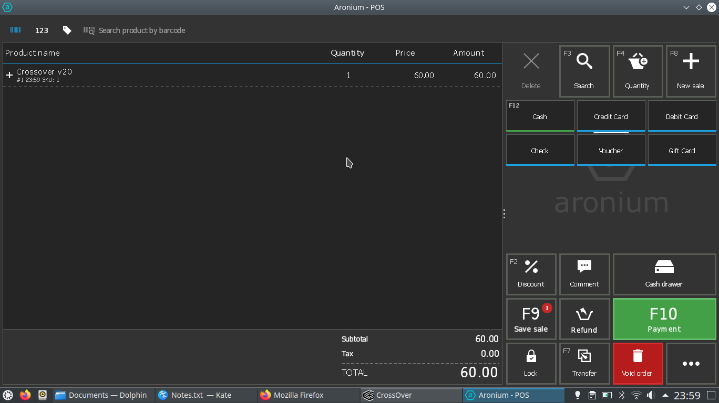The width and height of the screenshot is (719, 403).
Task: Click the Search product by barcode field
Action: click(x=142, y=30)
